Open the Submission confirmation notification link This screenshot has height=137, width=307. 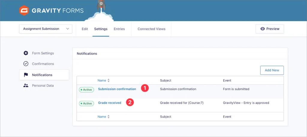[x=117, y=89]
